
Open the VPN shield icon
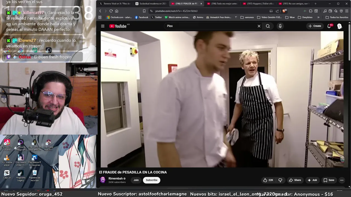click(x=341, y=11)
